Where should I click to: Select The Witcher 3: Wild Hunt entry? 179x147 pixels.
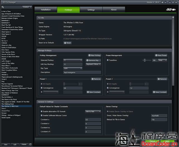16,106
